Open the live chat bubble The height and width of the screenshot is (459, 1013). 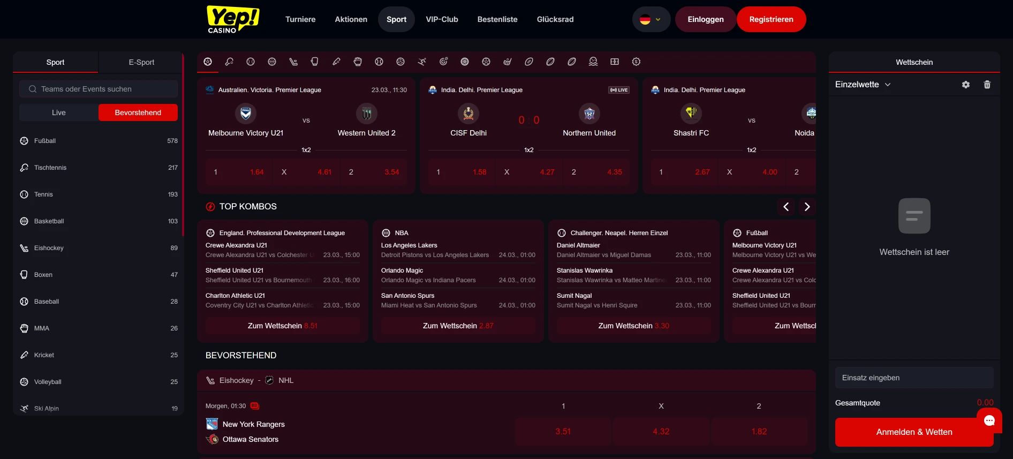tap(989, 420)
